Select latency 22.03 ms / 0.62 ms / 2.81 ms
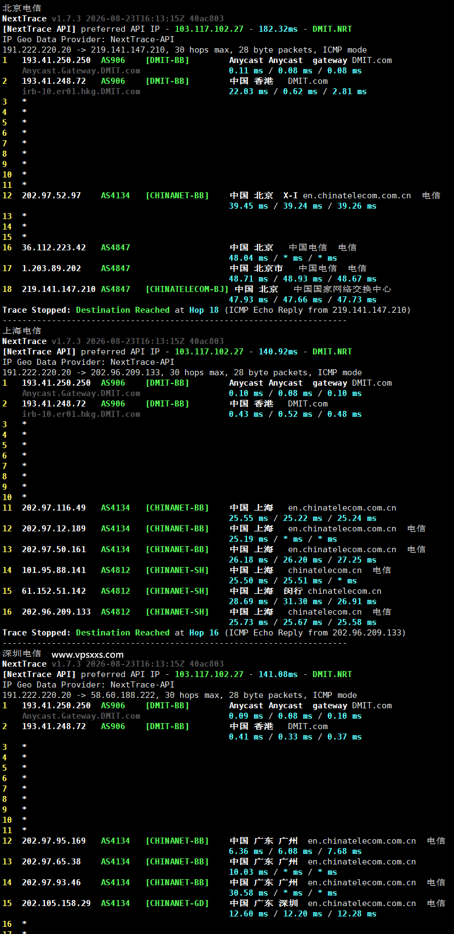Image resolution: width=454 pixels, height=934 pixels. (298, 91)
